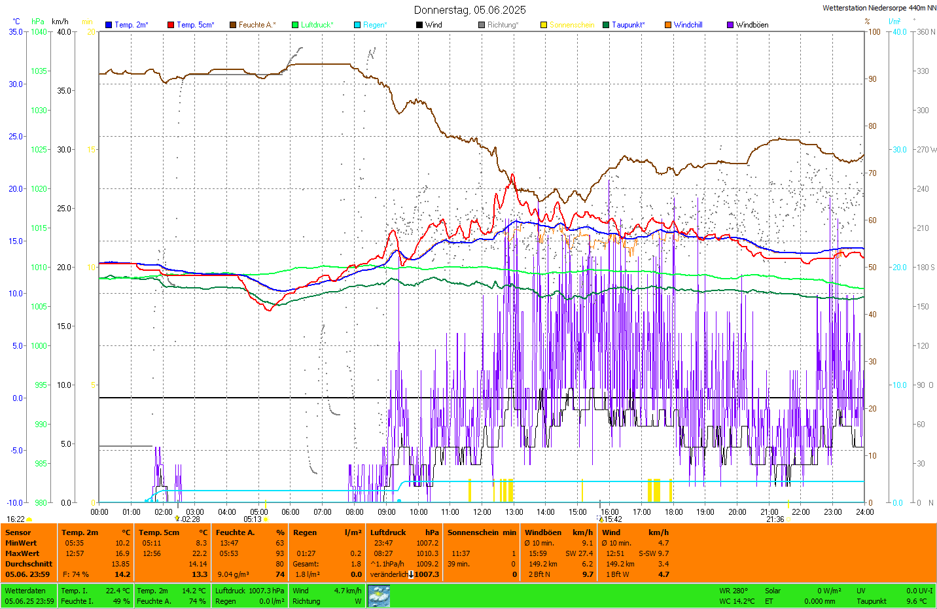Click the Wetterdaten label in green bar
Image resolution: width=937 pixels, height=609 pixels.
[25, 591]
